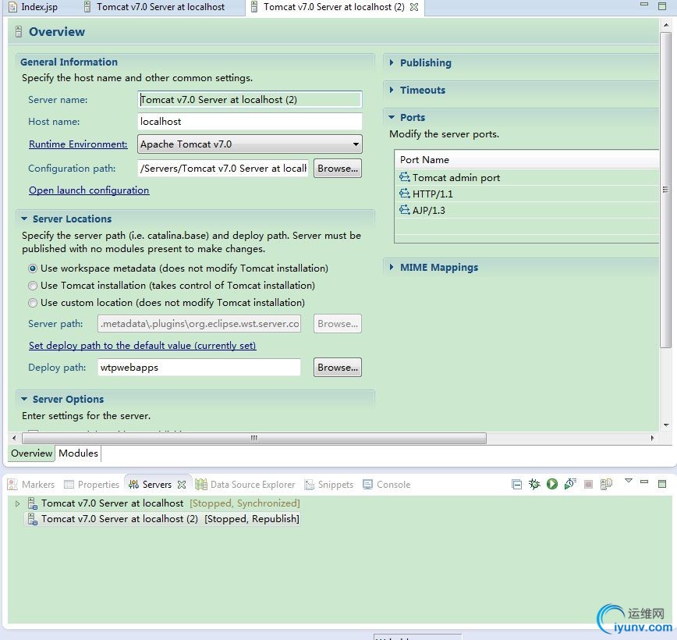Viewport: 677px width, 640px height.
Task: Switch to Tomcat v7.0 Server at localhost tab
Action: [154, 7]
